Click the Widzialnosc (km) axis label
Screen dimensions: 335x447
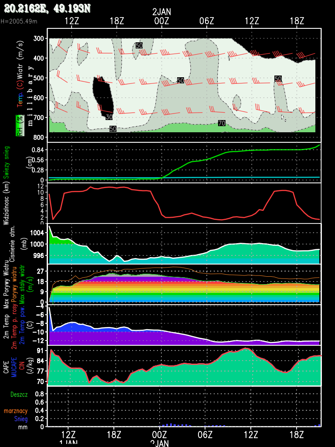(x=6, y=204)
